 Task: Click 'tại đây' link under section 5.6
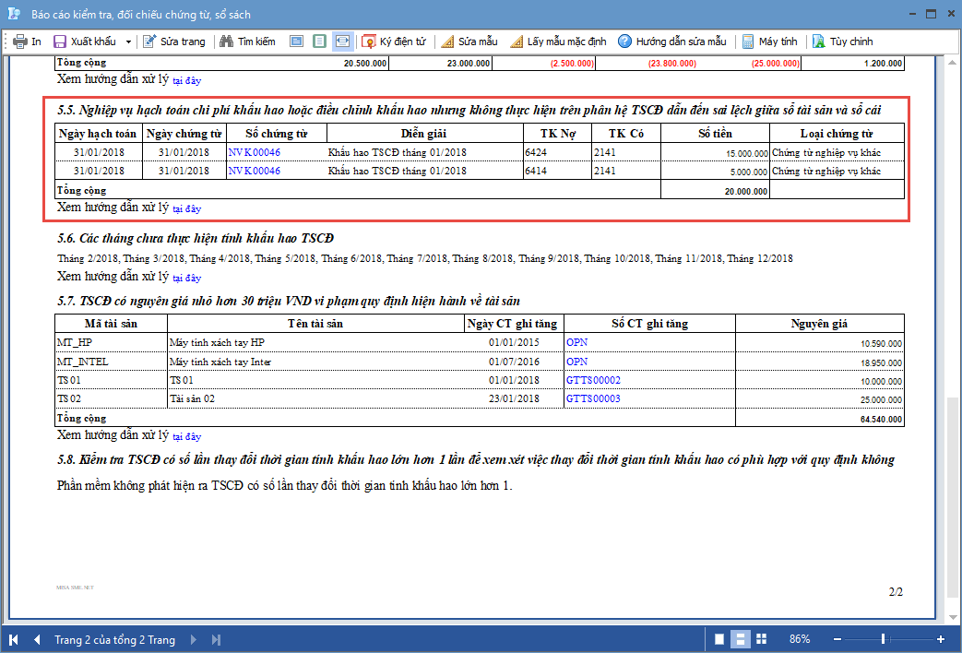click(x=186, y=278)
